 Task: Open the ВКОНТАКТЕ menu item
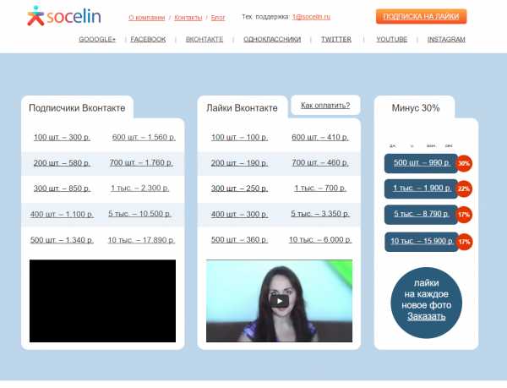pyautogui.click(x=204, y=40)
